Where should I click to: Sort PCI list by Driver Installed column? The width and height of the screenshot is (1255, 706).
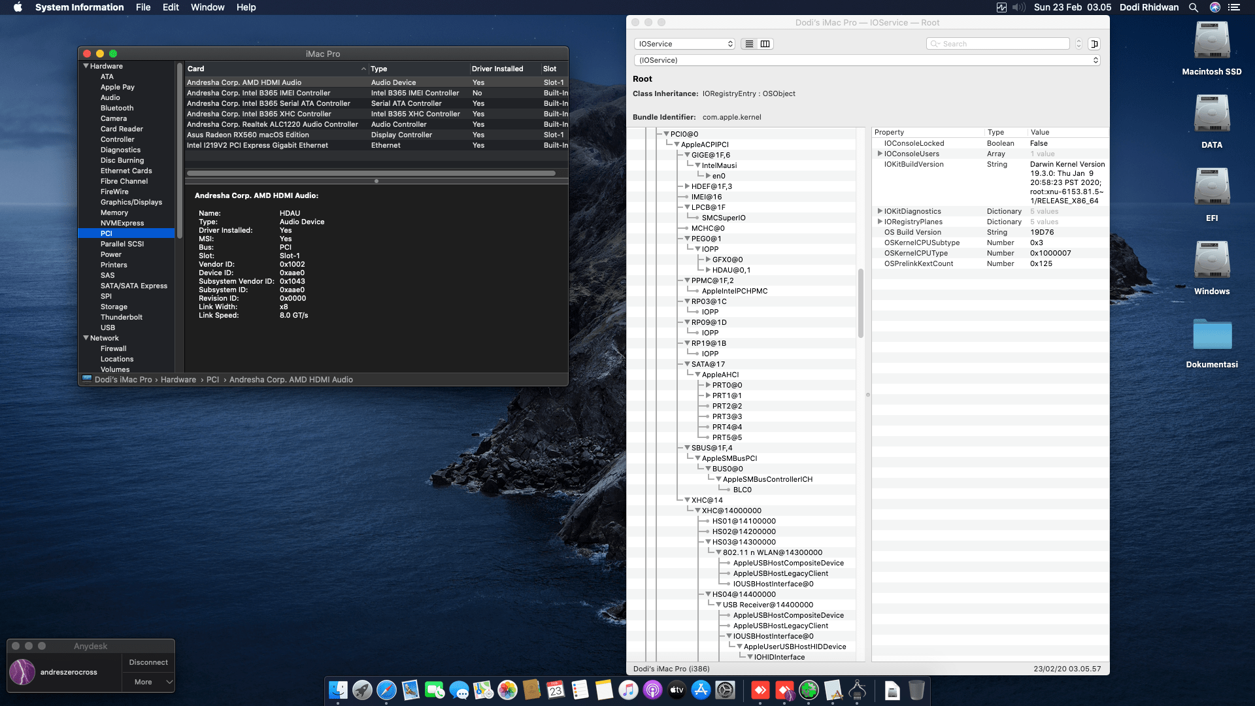(505, 69)
